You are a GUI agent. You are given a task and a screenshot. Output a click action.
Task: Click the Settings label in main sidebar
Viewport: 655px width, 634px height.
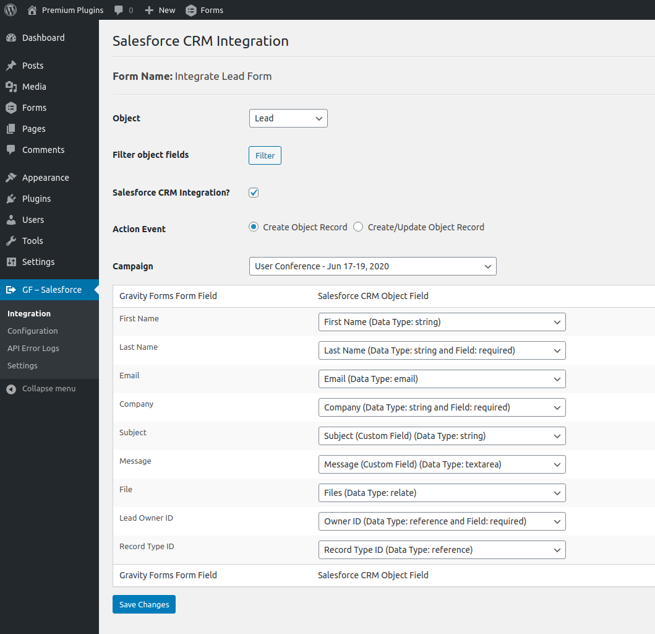pos(38,262)
